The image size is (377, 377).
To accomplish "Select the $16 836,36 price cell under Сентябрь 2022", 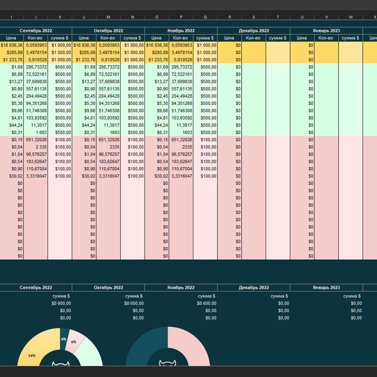I will coord(12,45).
